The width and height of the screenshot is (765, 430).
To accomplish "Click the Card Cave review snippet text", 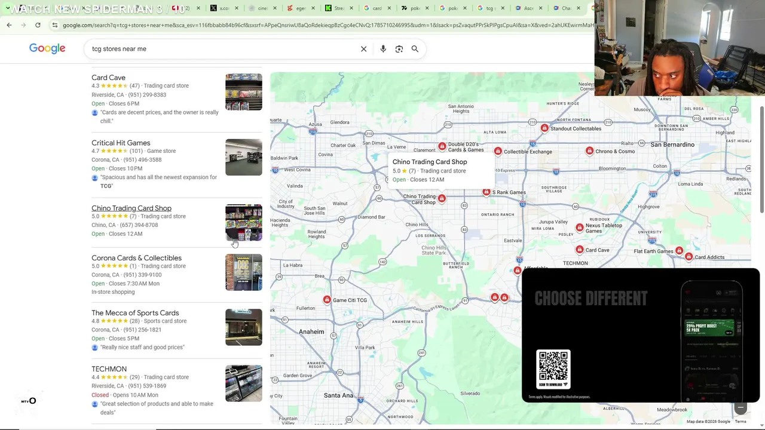I will [x=160, y=116].
